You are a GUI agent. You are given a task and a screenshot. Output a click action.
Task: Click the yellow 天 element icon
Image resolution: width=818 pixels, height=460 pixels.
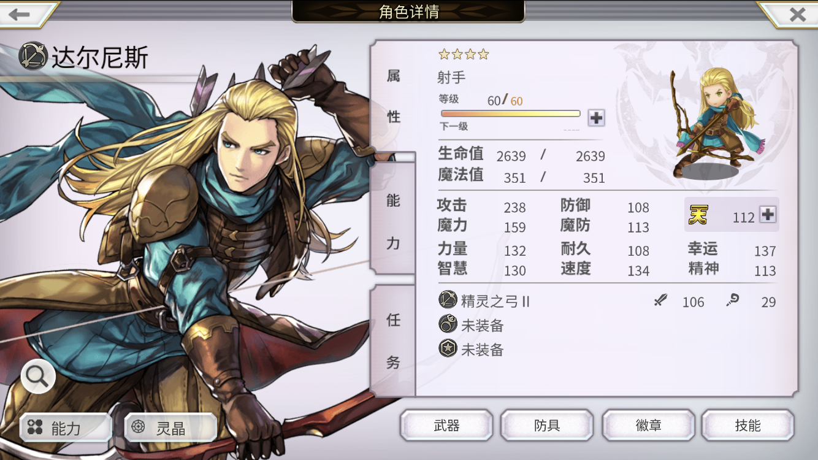(698, 215)
